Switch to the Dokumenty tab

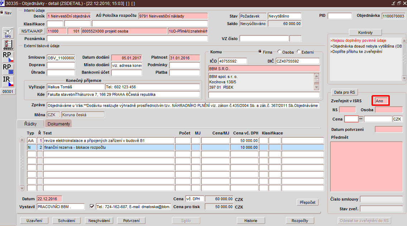pyautogui.click(x=58, y=124)
